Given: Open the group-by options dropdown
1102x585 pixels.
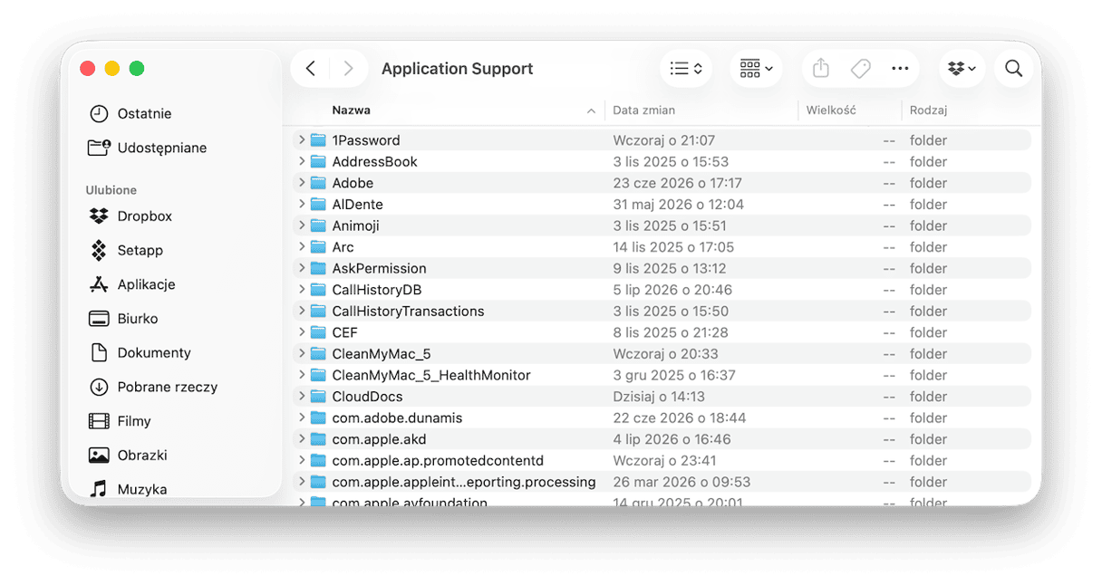Looking at the screenshot, I should [756, 69].
